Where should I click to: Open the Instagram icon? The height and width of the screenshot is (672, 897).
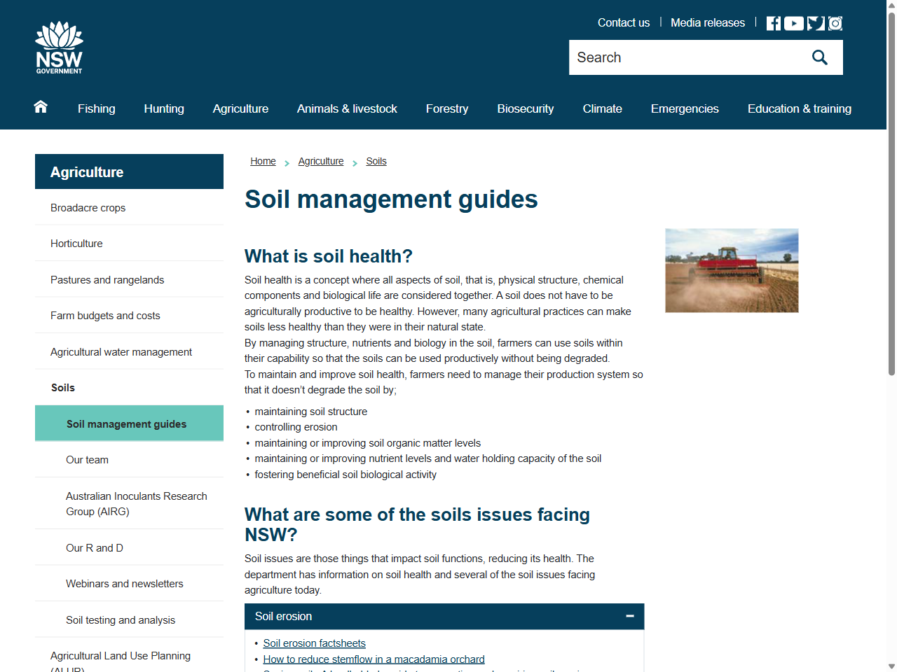(835, 22)
